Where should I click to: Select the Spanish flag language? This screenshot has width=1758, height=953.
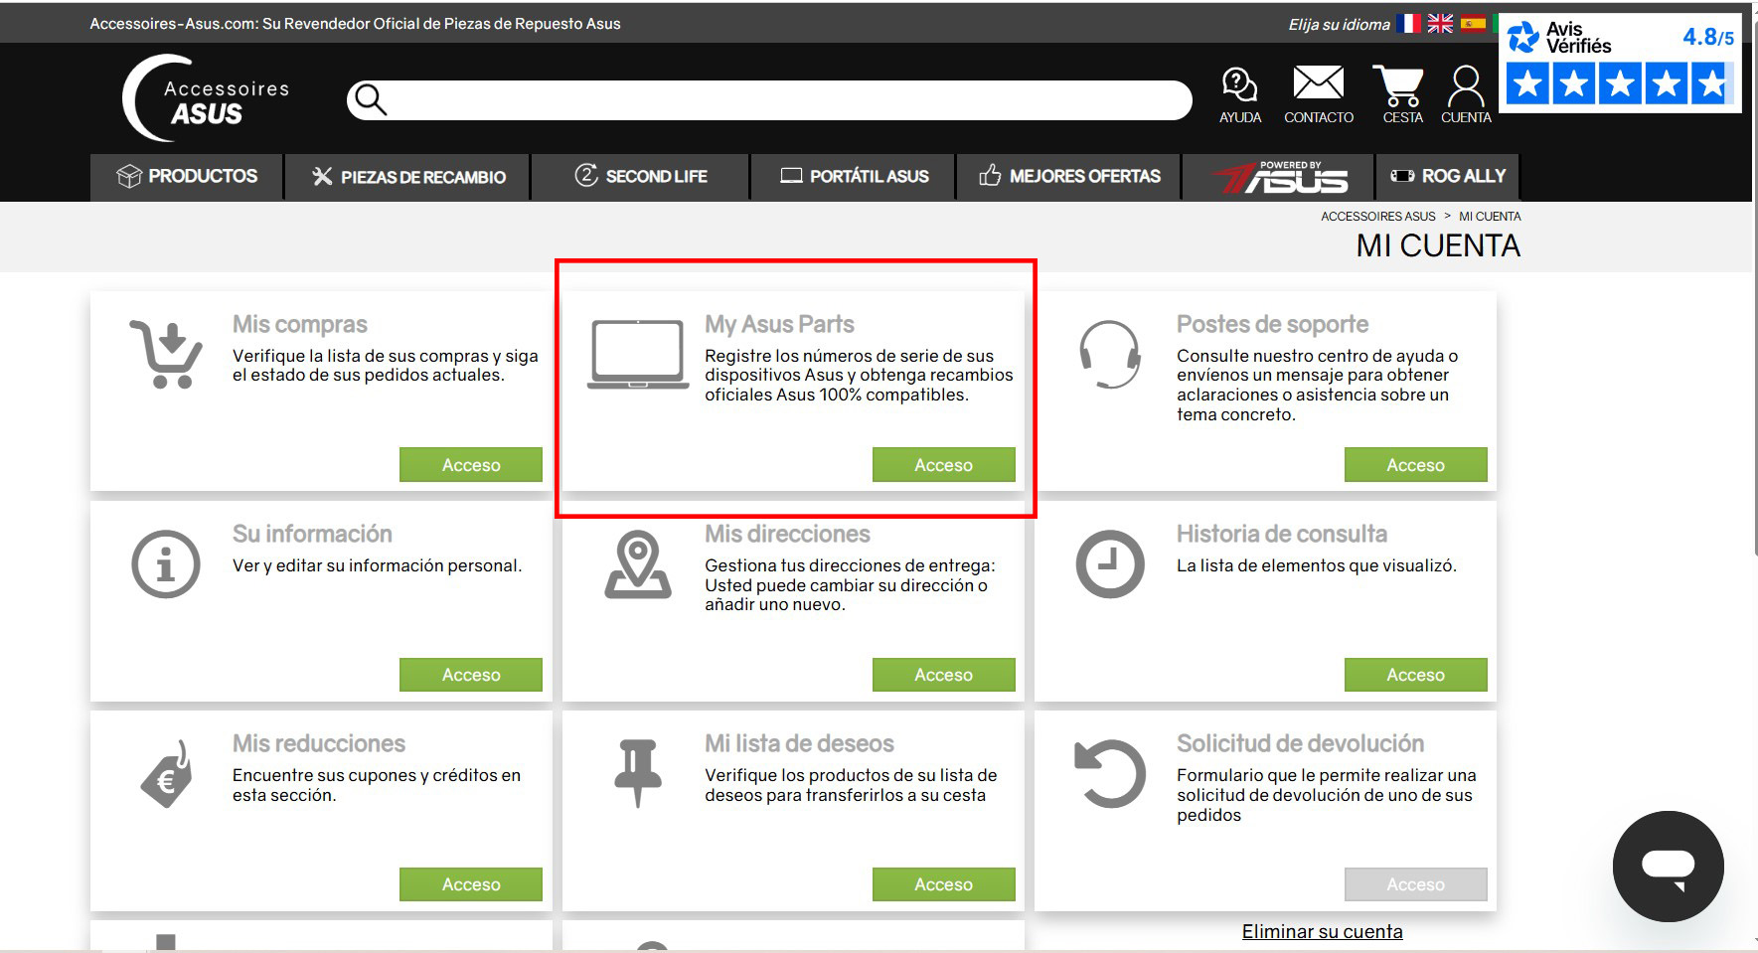click(x=1473, y=23)
